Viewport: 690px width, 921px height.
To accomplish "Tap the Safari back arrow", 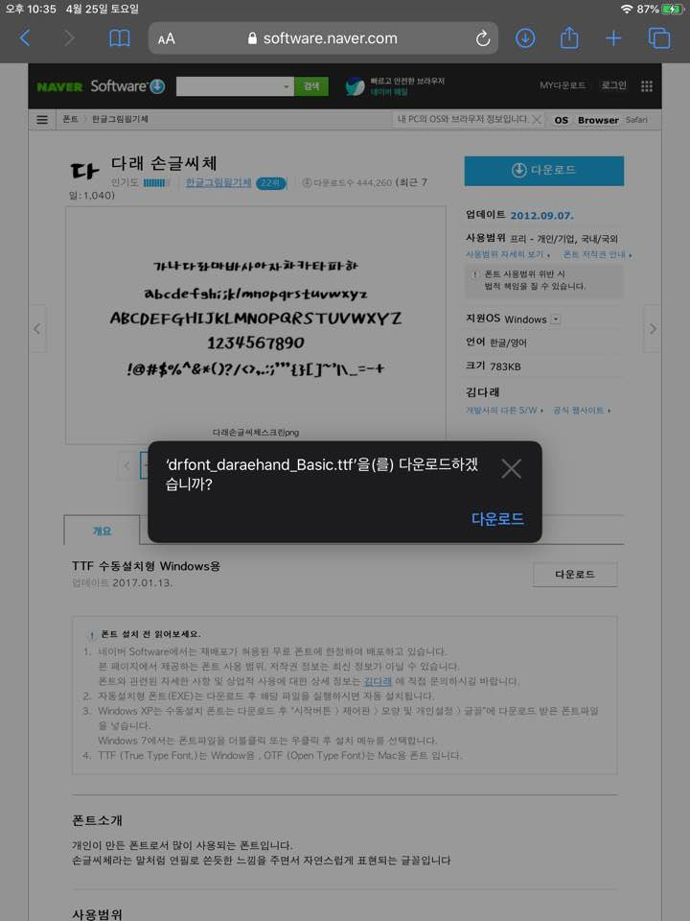I will pos(25,38).
